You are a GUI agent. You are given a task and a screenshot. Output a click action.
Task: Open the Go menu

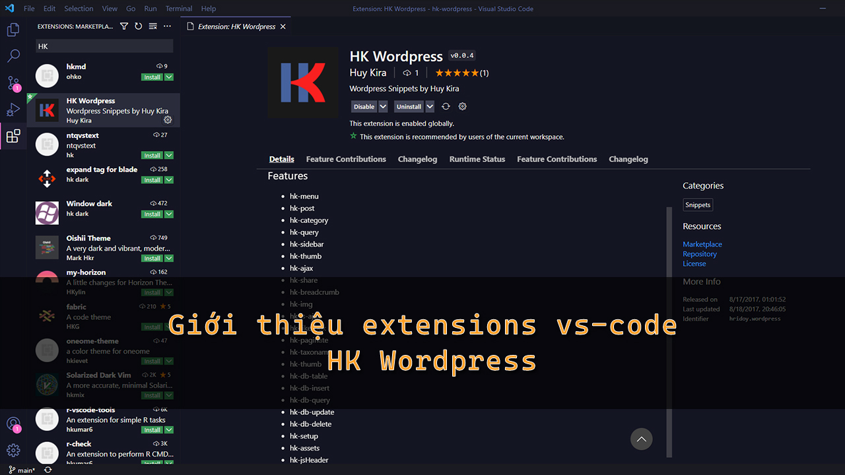131,9
